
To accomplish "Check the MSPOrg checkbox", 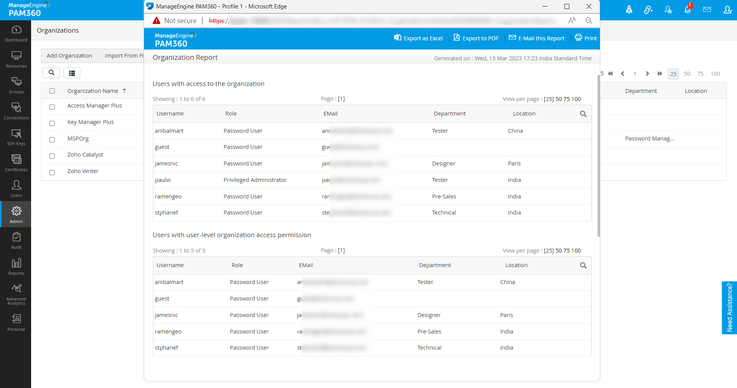I will pos(52,140).
